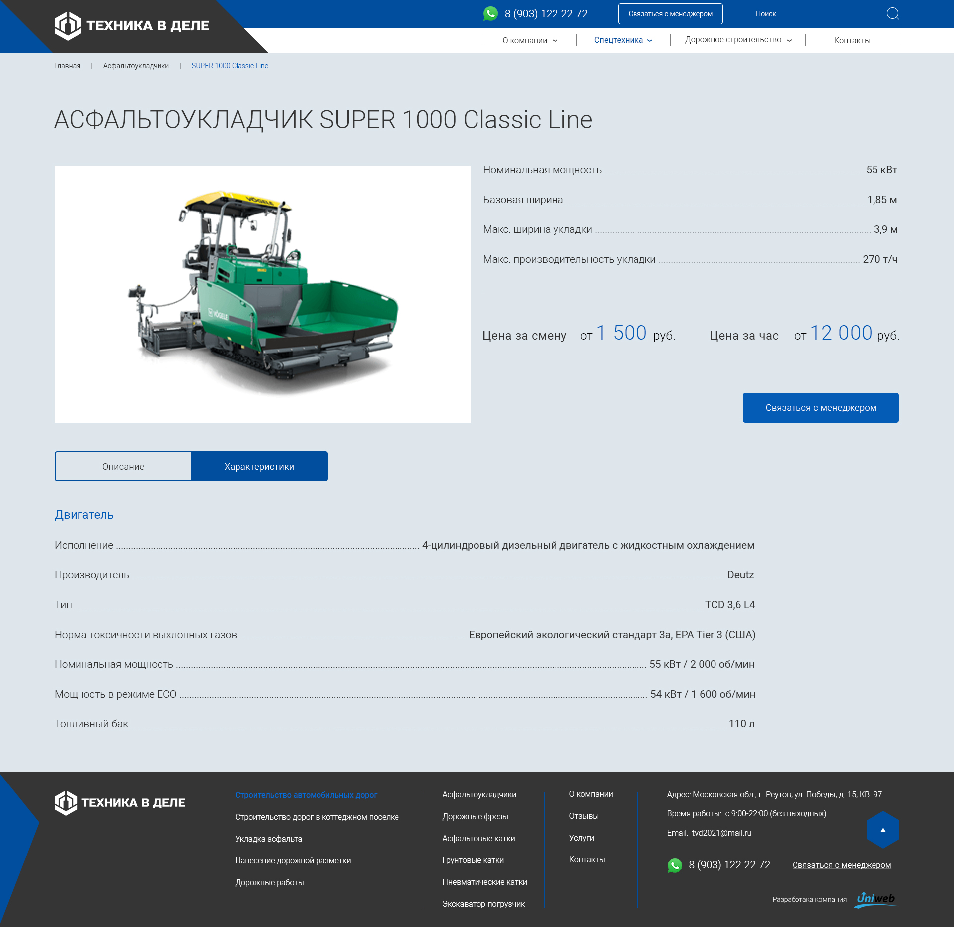Click the Техника в деле header logo

pos(132,26)
